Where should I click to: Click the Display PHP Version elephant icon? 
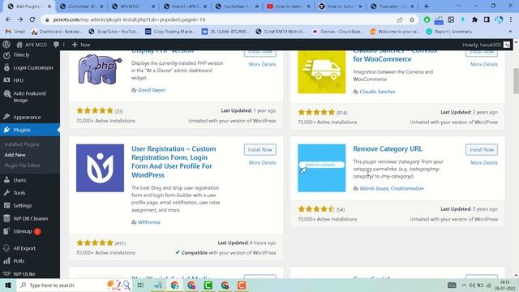click(100, 70)
